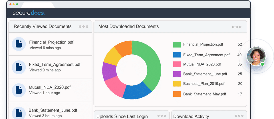Image resolution: width=274 pixels, height=119 pixels.
Task: Click Bank_Statement_May.pdf in the chart legend
Action: coord(205,94)
